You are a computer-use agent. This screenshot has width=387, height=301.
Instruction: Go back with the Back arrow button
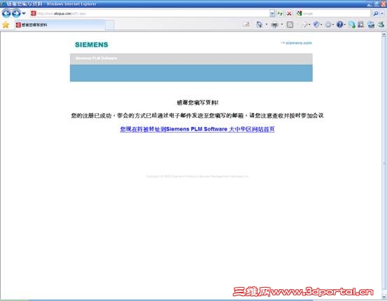[6, 13]
